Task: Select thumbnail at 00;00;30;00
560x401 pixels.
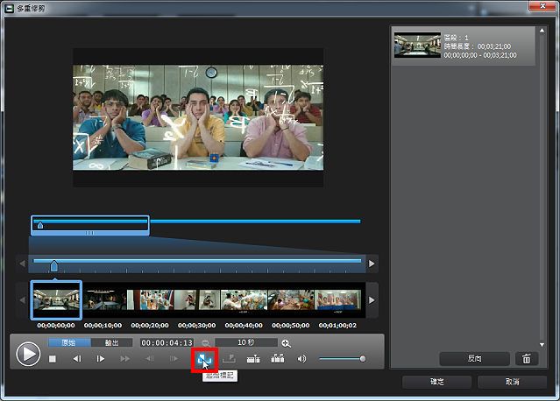Action: [197, 299]
